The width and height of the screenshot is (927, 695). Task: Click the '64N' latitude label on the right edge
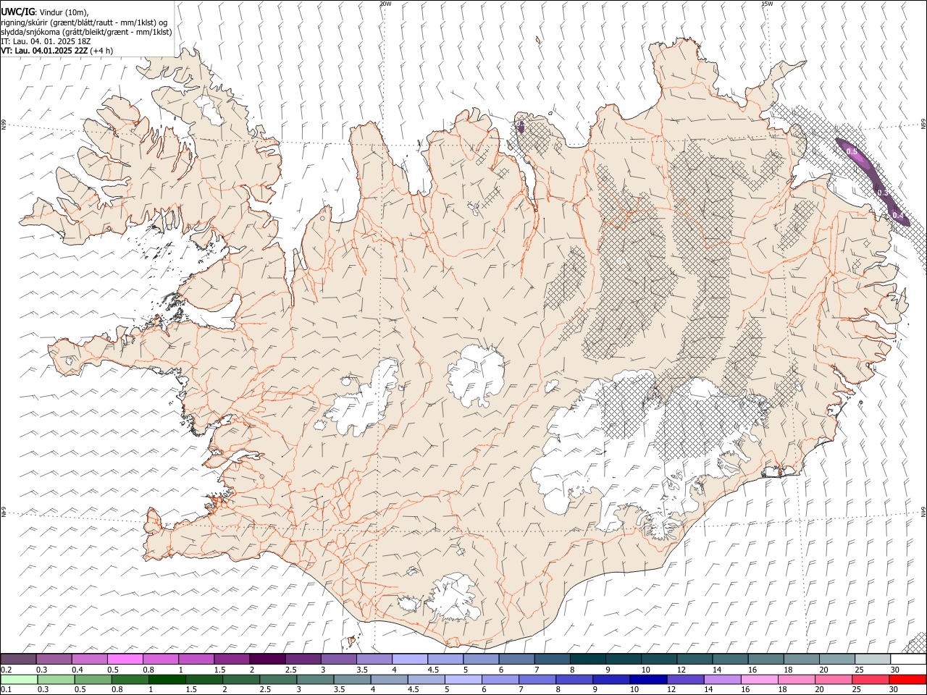pyautogui.click(x=923, y=511)
